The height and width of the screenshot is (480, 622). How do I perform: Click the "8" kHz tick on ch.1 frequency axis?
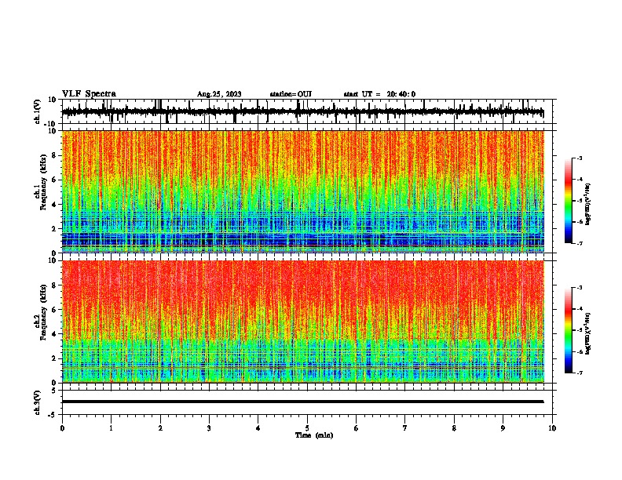click(x=55, y=155)
